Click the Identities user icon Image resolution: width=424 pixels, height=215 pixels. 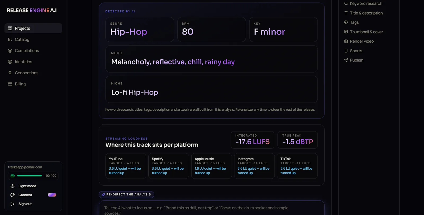(x=10, y=62)
